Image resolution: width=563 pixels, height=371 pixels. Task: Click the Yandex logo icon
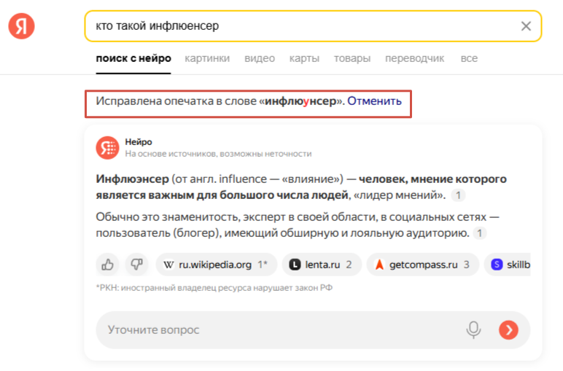[x=22, y=26]
